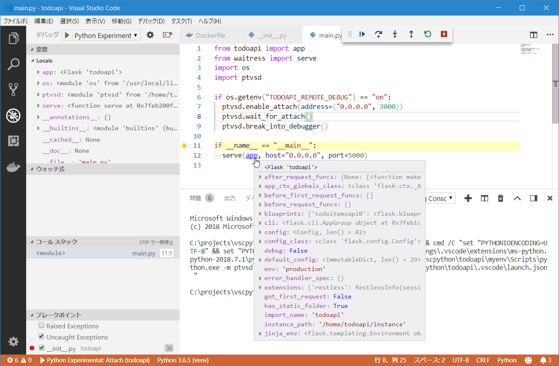The height and width of the screenshot is (366, 559).
Task: Open the デバッグ menu
Action: tap(150, 21)
